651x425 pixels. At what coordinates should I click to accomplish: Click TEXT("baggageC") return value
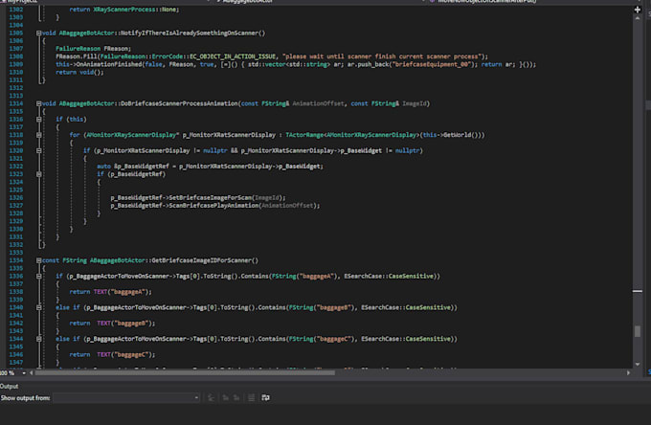pos(126,355)
